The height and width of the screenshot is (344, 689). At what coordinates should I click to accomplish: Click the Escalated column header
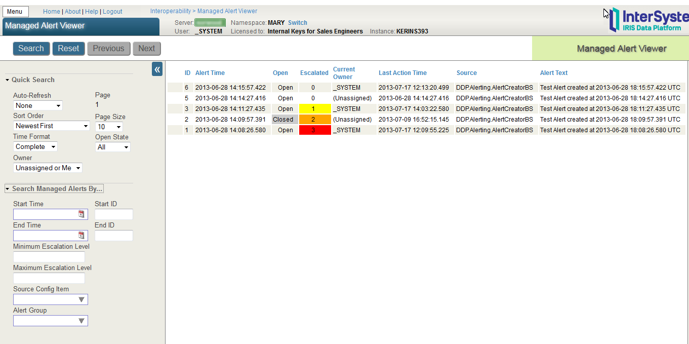point(314,73)
